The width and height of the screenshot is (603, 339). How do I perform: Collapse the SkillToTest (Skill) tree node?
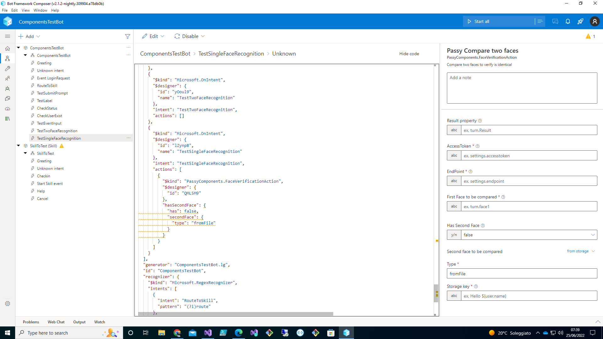[19, 146]
